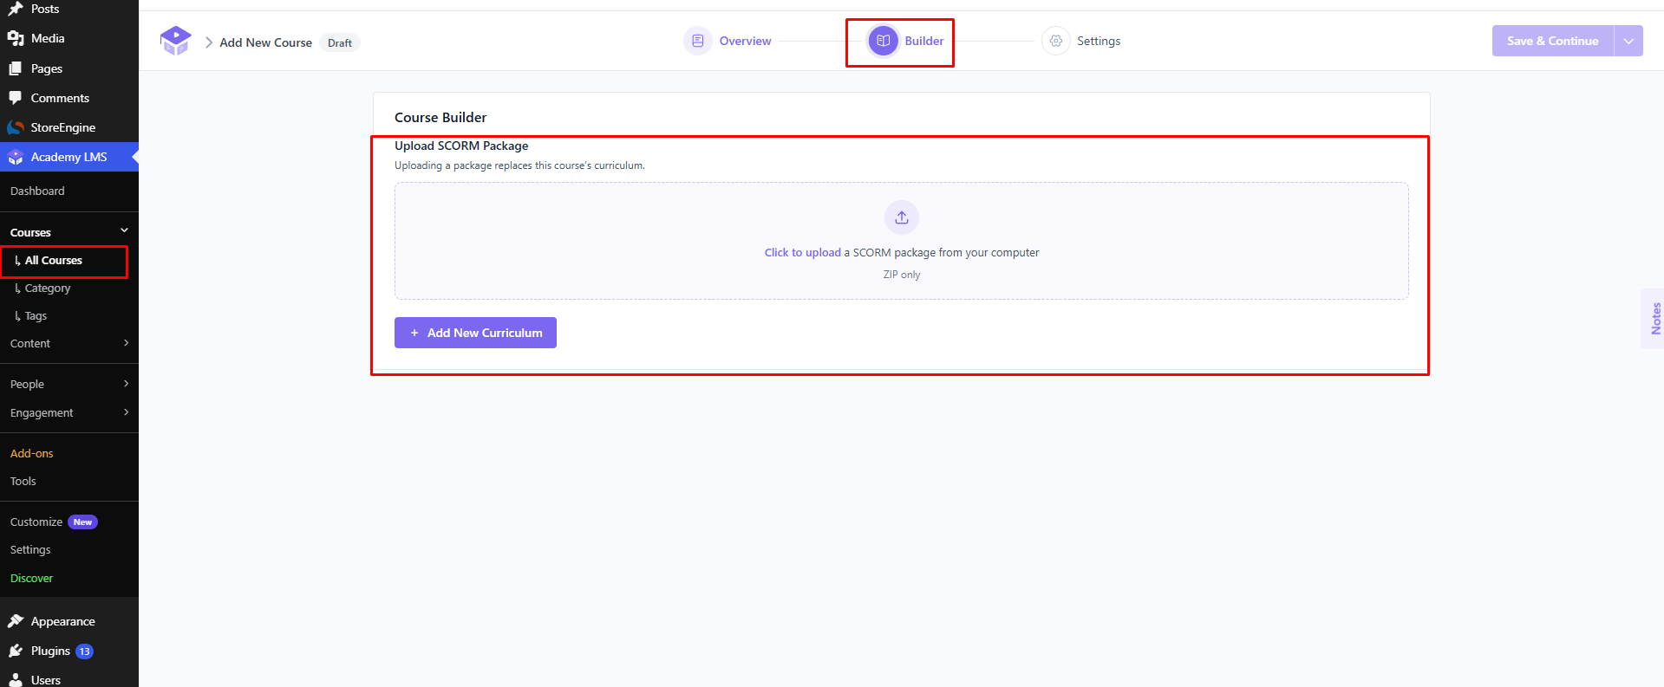Click the Media icon in sidebar

pos(16,38)
